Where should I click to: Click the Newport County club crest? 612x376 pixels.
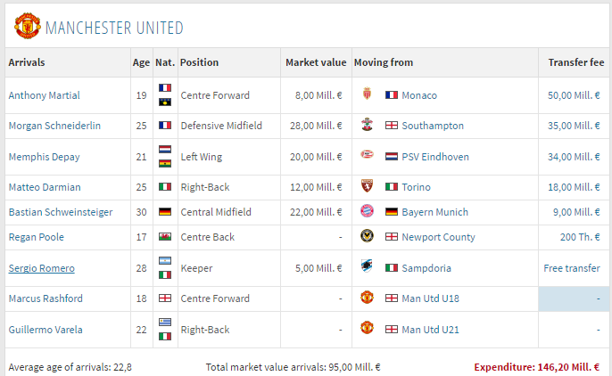click(367, 236)
